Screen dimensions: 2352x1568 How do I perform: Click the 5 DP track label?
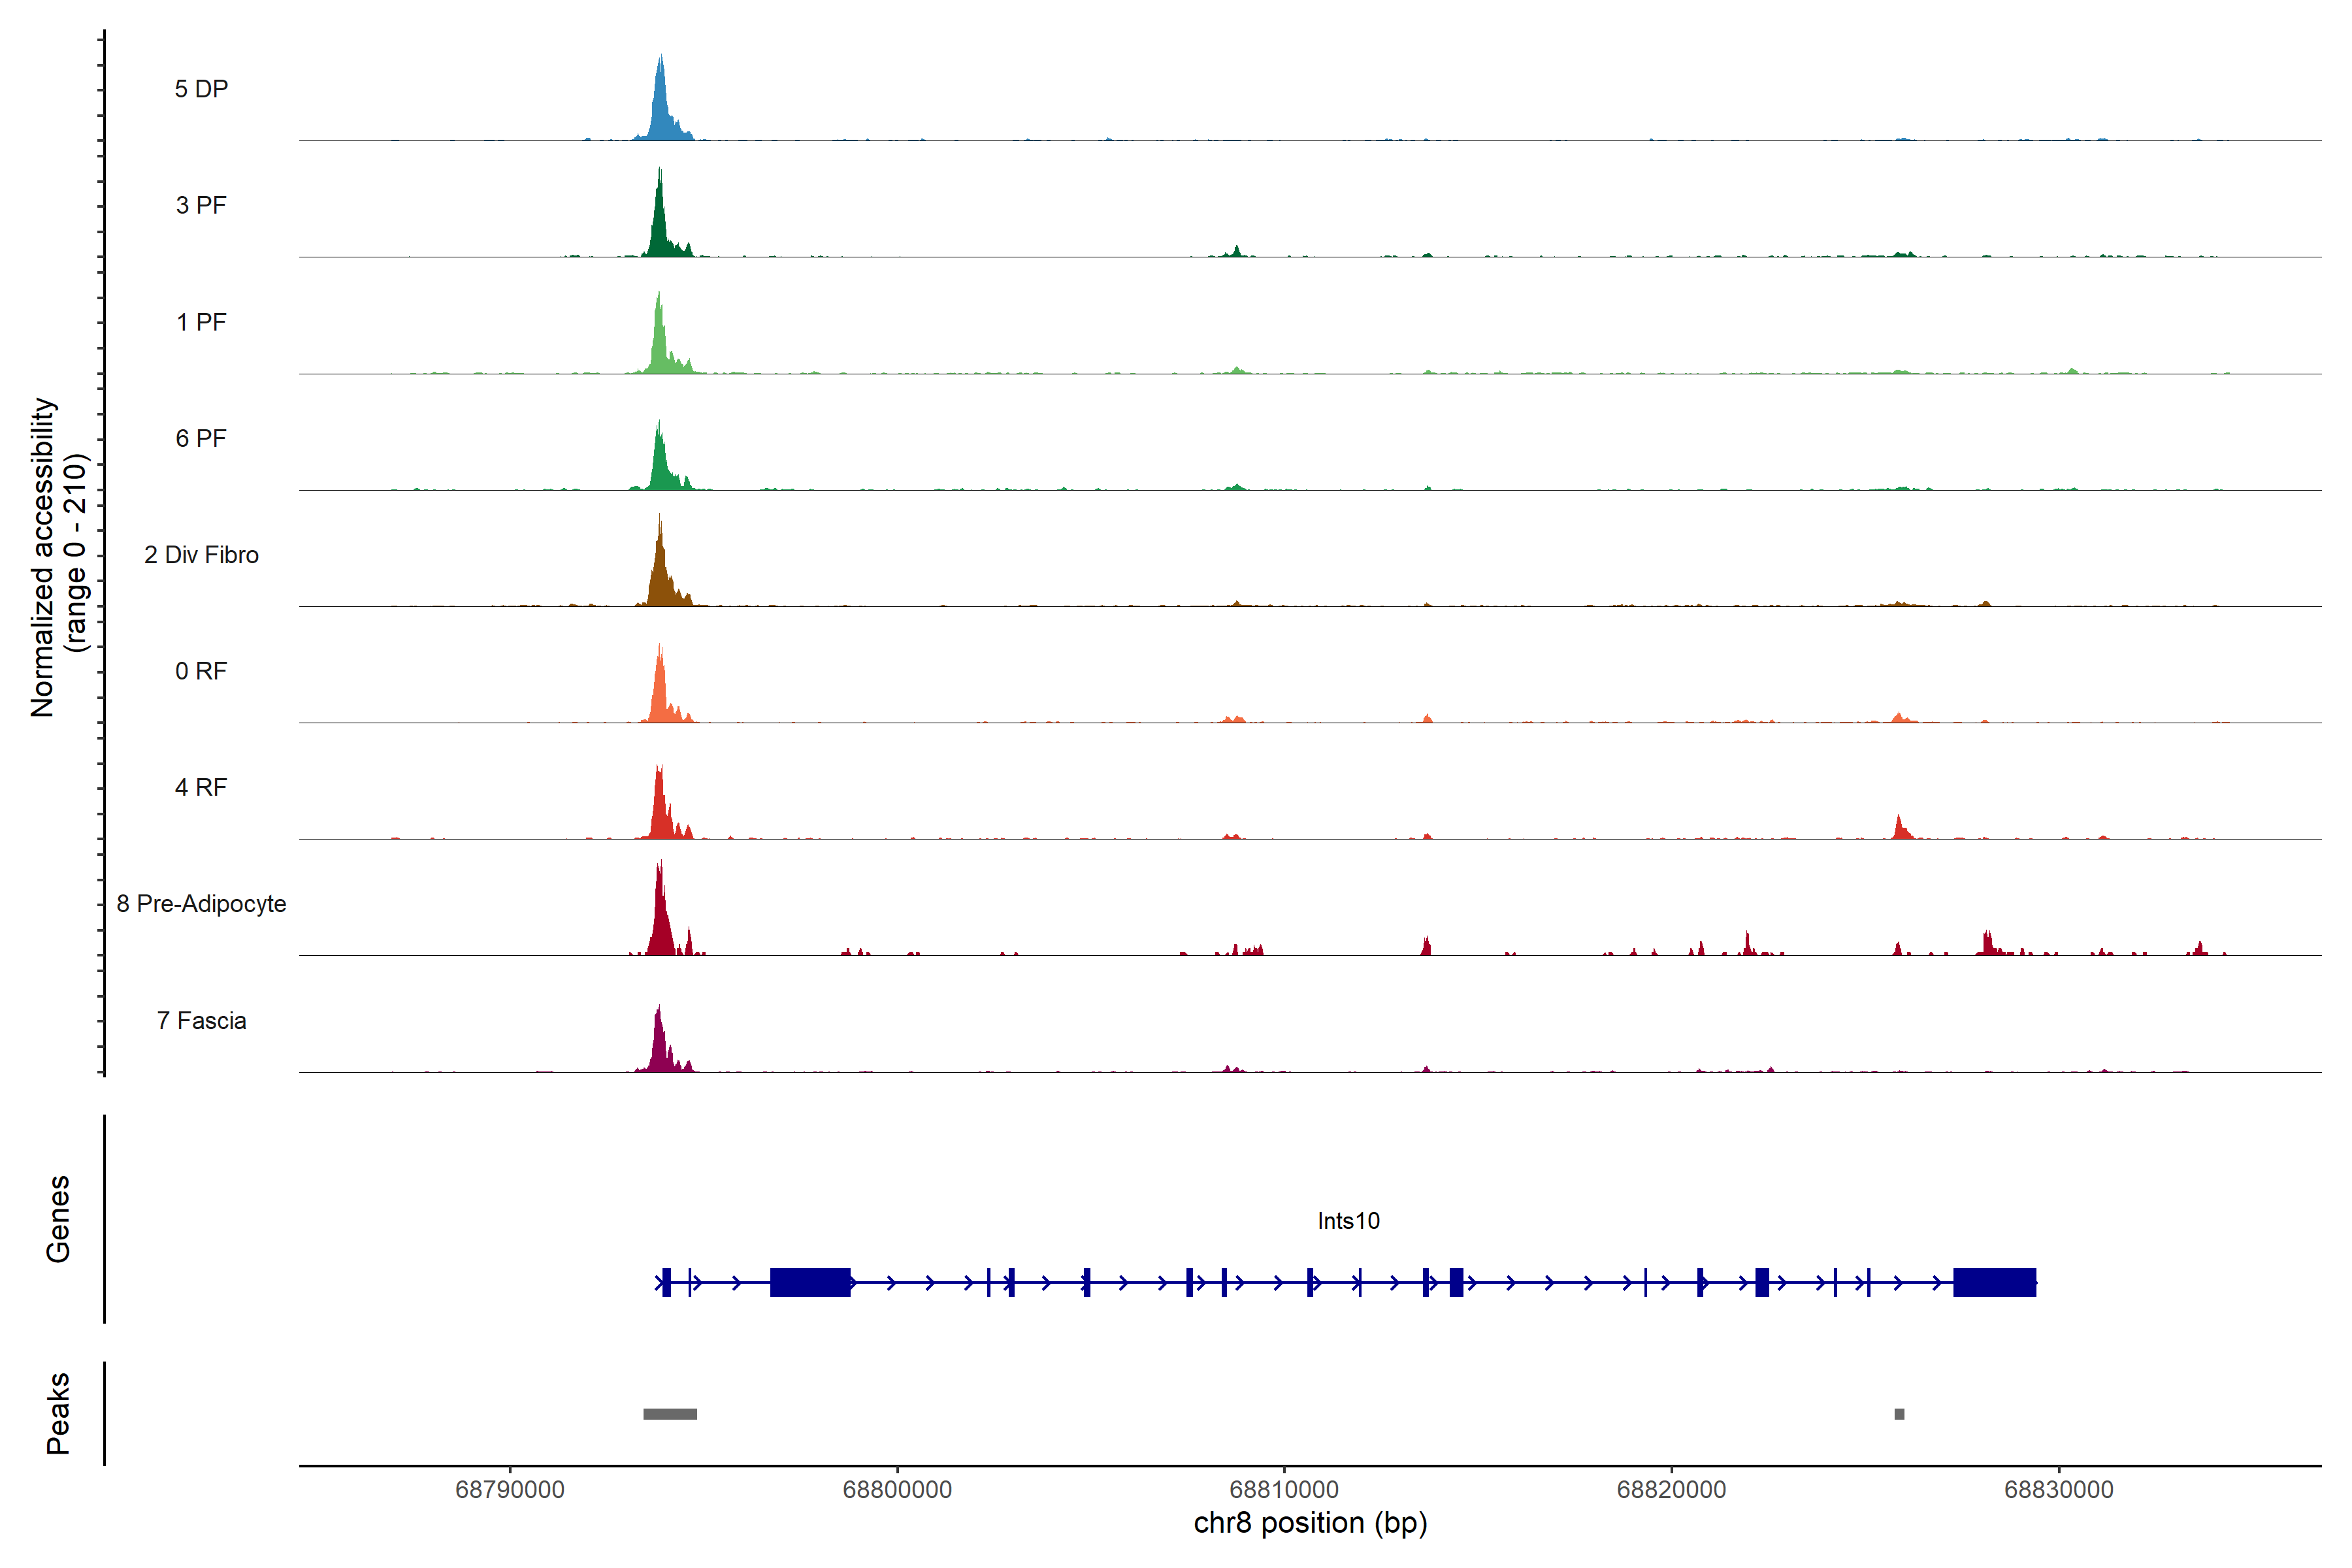click(201, 89)
